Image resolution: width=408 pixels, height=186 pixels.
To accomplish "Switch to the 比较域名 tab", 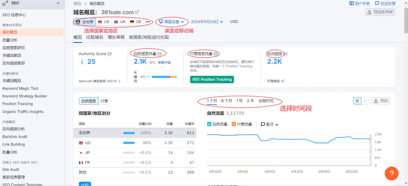I will pyautogui.click(x=95, y=37).
